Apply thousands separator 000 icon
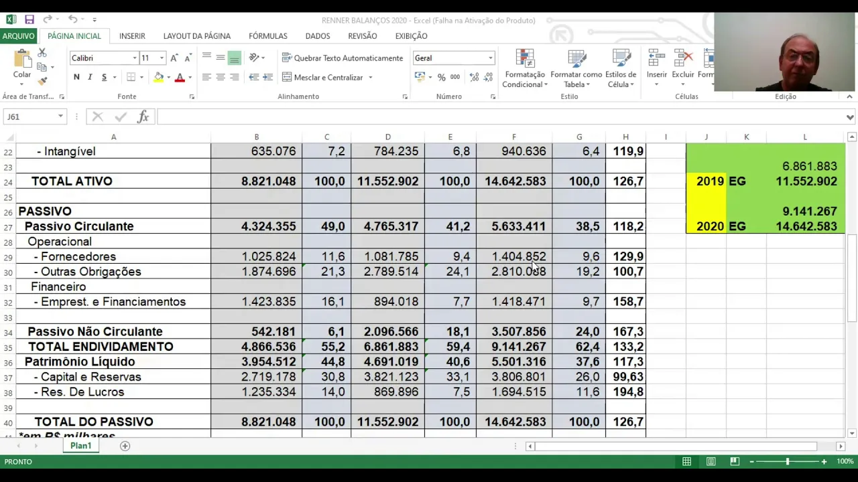This screenshot has width=858, height=482. tap(455, 78)
